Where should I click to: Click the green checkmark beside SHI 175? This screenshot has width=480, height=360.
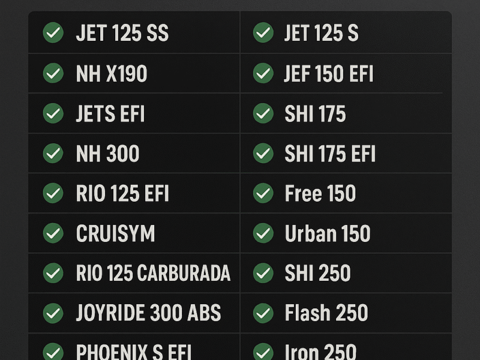coord(263,113)
